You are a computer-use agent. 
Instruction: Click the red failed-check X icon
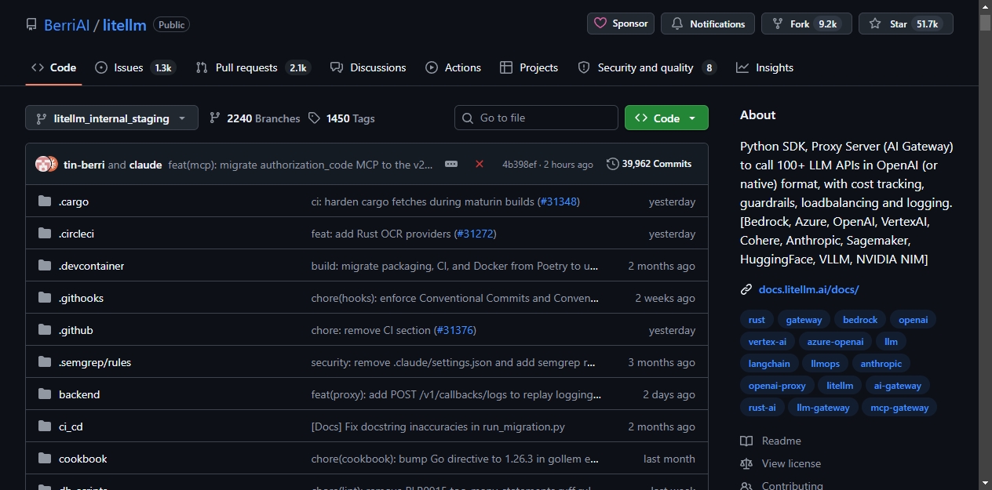pos(480,164)
